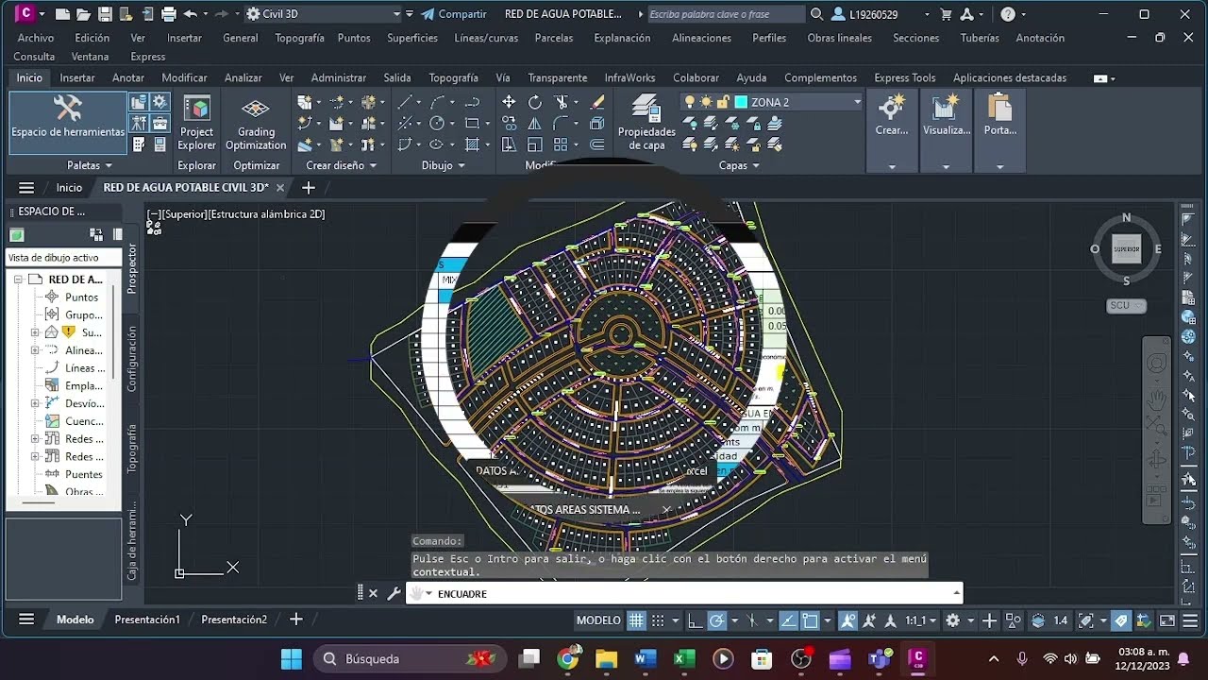Switch to the Anotar ribbon tab
1208x680 pixels.
(x=128, y=77)
